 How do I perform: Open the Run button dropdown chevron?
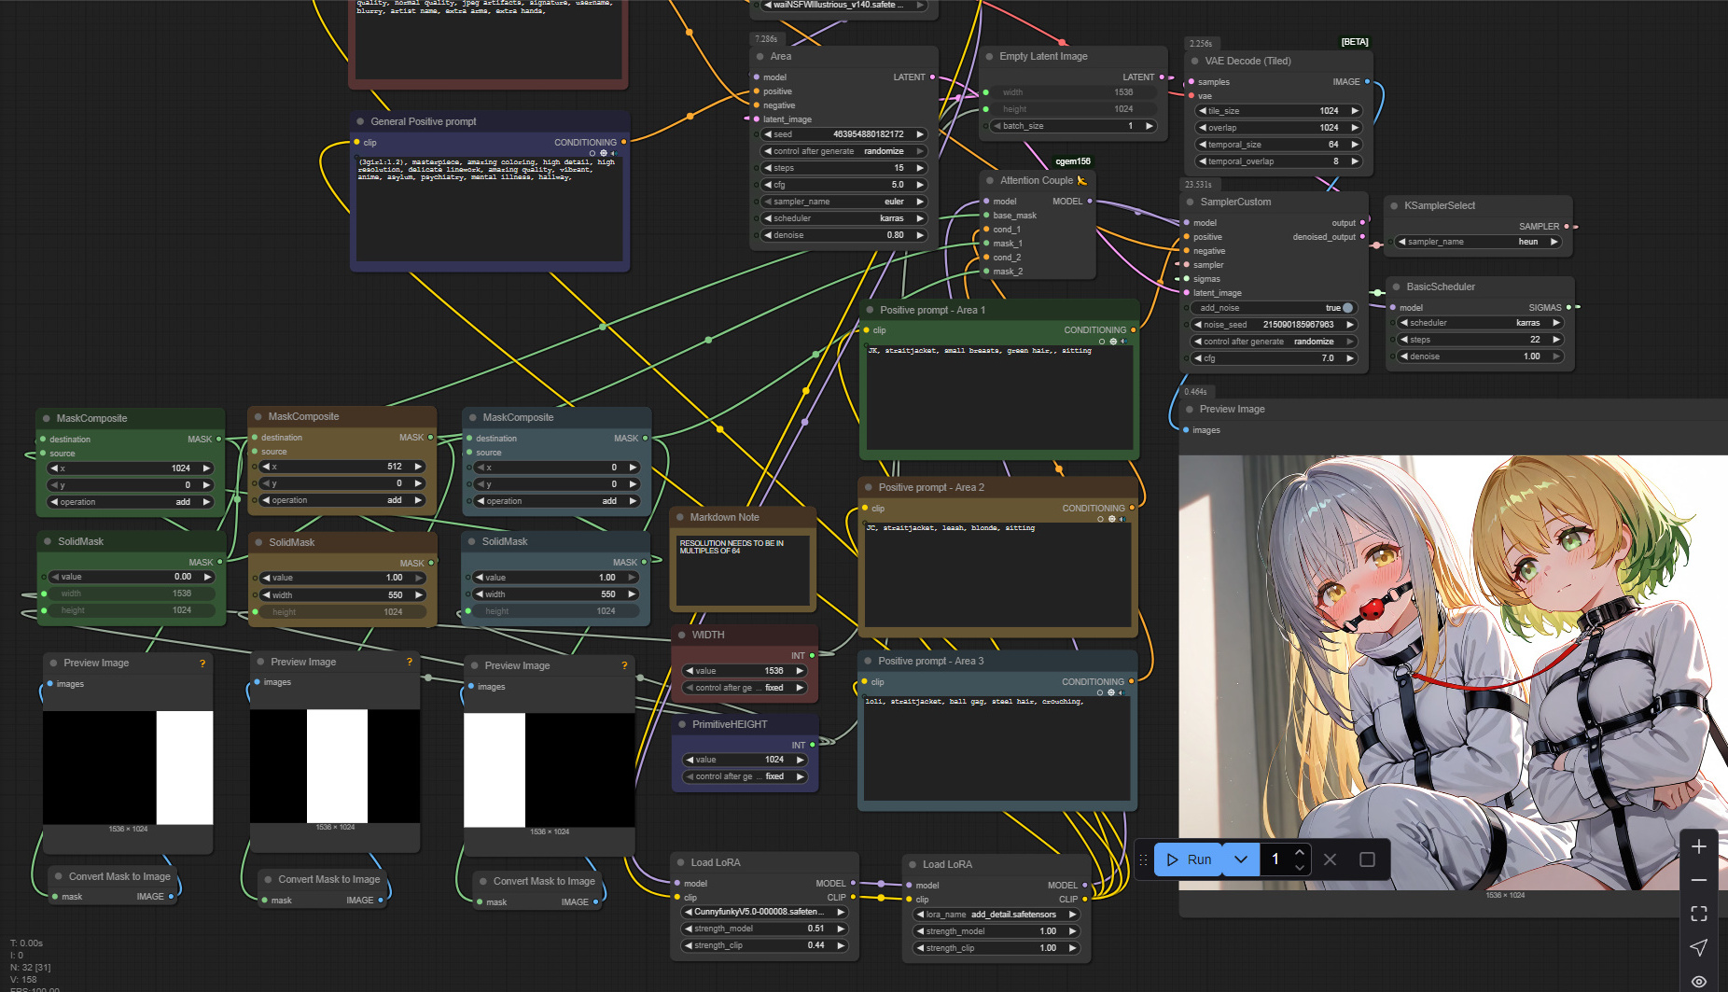1240,859
